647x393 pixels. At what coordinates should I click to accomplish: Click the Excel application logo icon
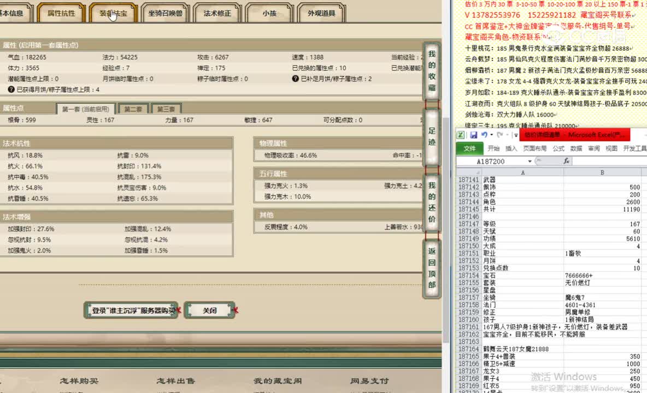(461, 135)
